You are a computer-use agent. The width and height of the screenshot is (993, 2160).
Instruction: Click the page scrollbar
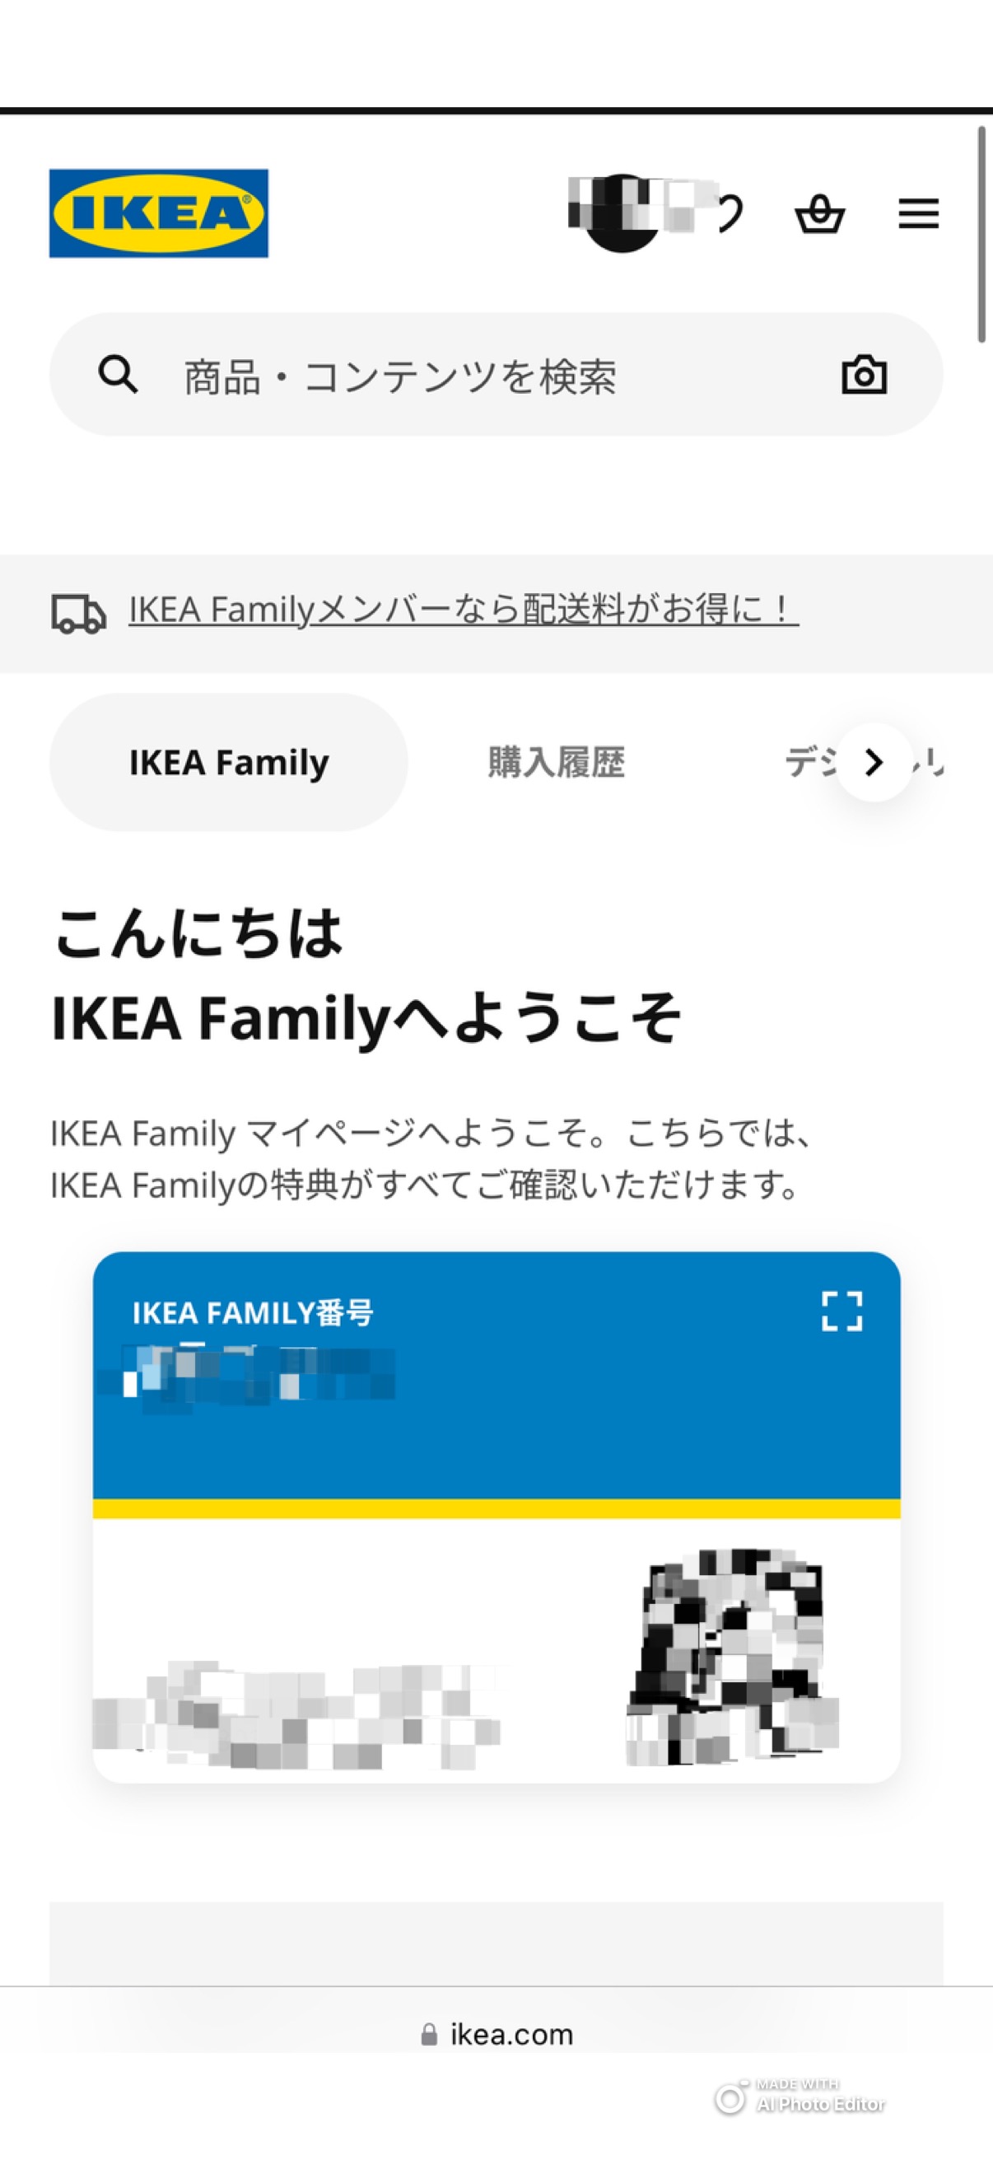click(981, 234)
